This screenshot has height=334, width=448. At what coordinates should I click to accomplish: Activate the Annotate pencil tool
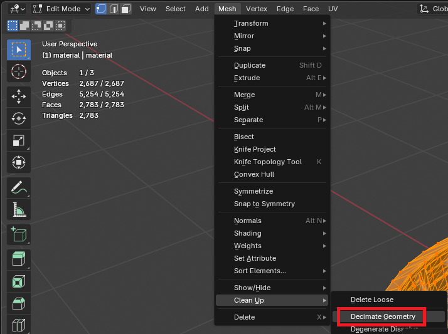click(19, 187)
